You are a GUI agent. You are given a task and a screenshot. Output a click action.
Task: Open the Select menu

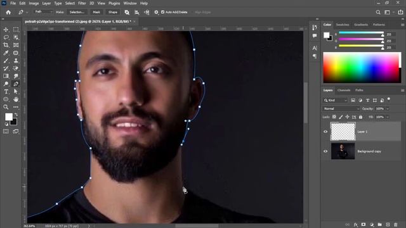pyautogui.click(x=70, y=3)
